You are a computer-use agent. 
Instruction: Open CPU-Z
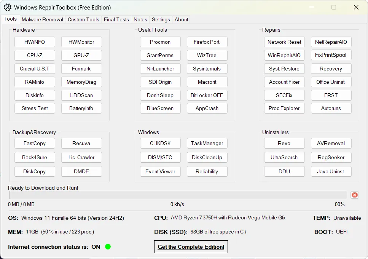click(x=35, y=55)
